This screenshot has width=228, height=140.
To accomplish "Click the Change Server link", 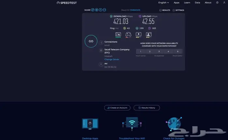I will (112, 60).
